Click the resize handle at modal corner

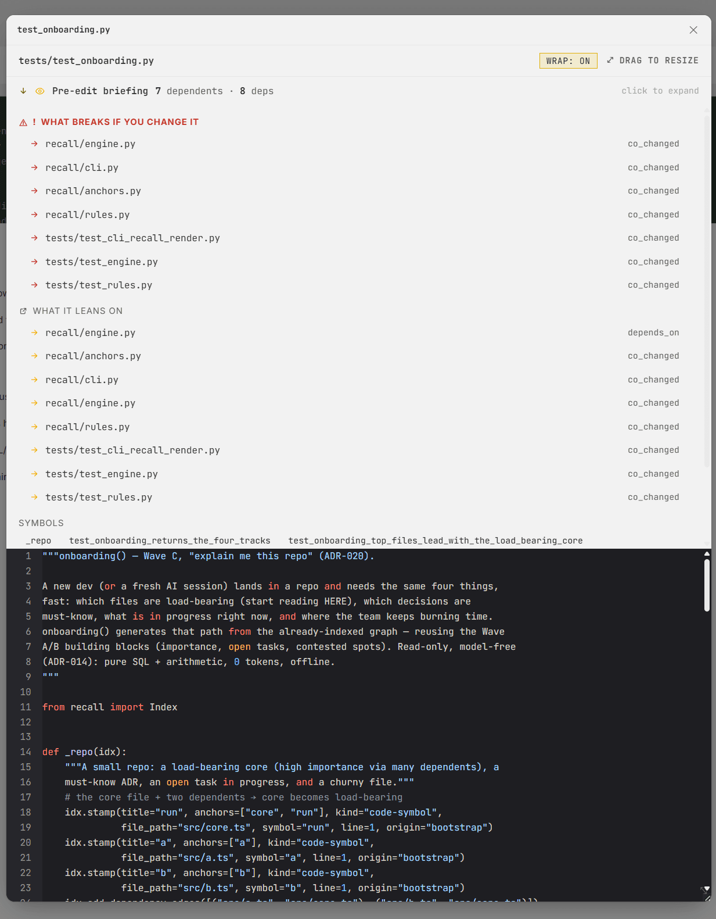pos(706,897)
